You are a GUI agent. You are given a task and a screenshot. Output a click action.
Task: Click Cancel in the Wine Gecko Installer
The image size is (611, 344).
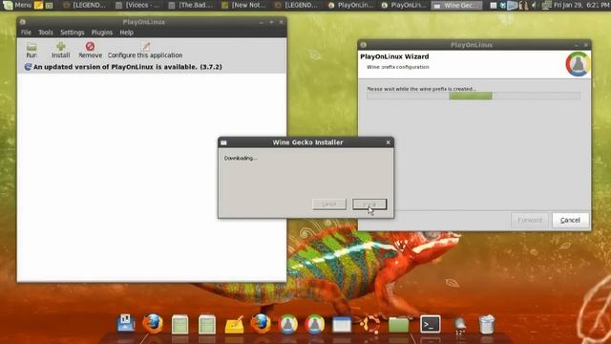pos(328,204)
